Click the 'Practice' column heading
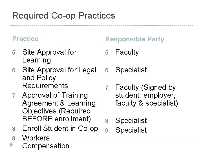The image size is (203, 152). [25, 39]
